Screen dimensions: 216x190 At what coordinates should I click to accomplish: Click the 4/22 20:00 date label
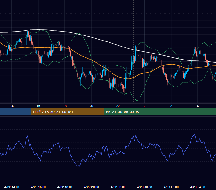click(x=91, y=187)
